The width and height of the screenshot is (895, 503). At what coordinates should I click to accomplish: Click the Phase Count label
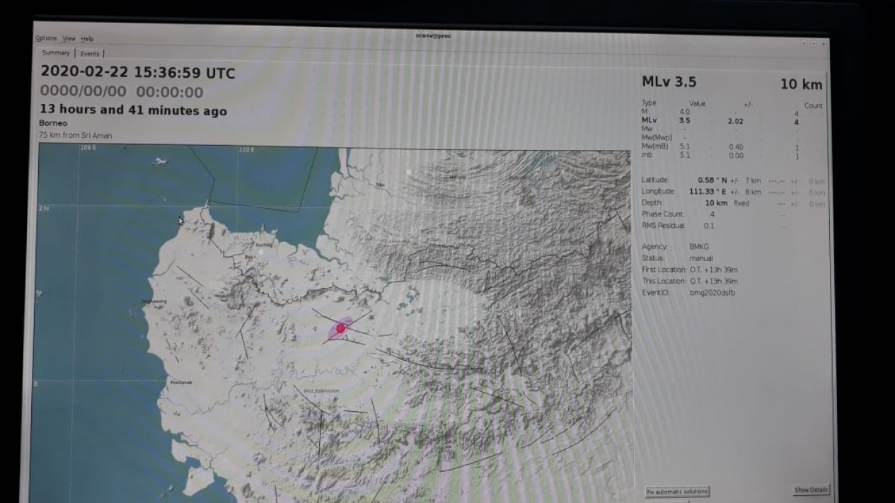(663, 214)
